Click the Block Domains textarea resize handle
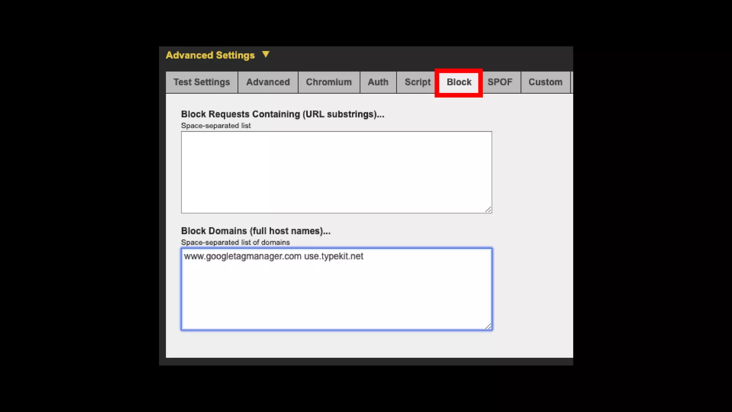The image size is (732, 412). click(x=488, y=326)
